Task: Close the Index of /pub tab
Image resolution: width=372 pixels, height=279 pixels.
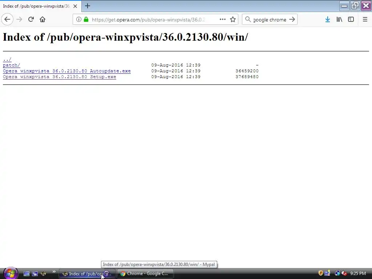Action: 75,6
